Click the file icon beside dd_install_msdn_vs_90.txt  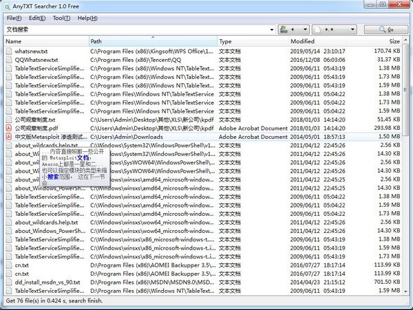tap(9, 283)
